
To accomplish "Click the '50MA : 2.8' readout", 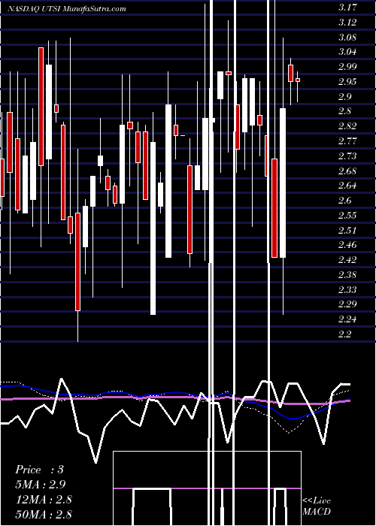I will click(x=44, y=514).
